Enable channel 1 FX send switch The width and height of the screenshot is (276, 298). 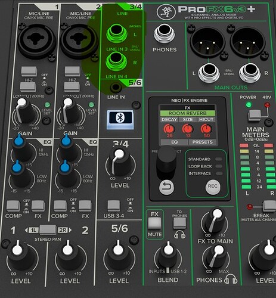point(38,206)
